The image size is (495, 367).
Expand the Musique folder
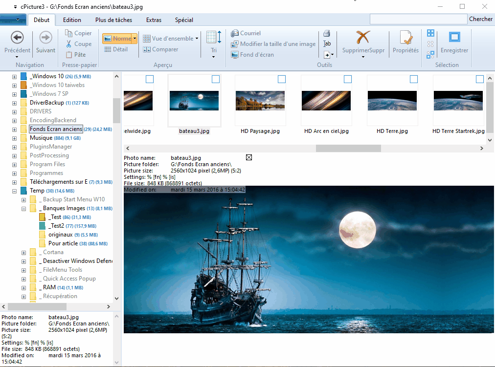coord(14,138)
